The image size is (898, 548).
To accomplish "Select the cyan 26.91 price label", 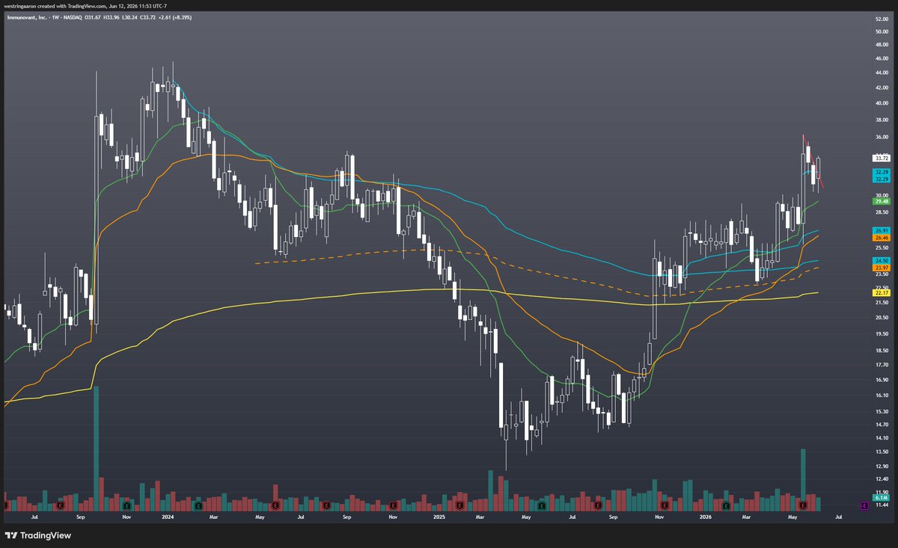I will pyautogui.click(x=881, y=230).
